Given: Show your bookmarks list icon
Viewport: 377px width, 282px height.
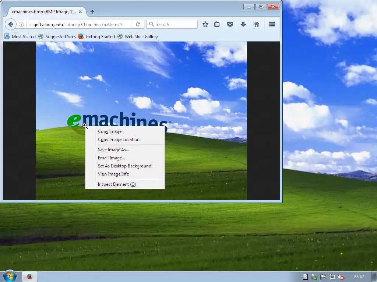Looking at the screenshot, I should 217,24.
